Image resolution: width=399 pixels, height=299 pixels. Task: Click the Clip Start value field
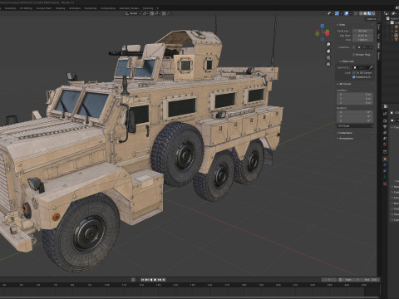[362, 36]
